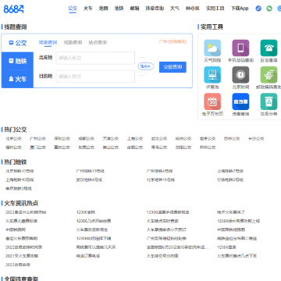Open 地图 in the top navigation
Image resolution: width=281 pixels, height=281 pixels.
[104, 9]
